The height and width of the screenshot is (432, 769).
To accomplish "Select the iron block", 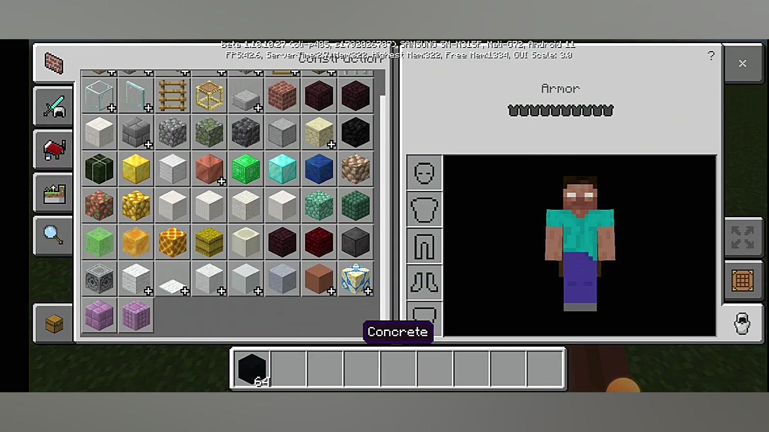I will tap(173, 169).
